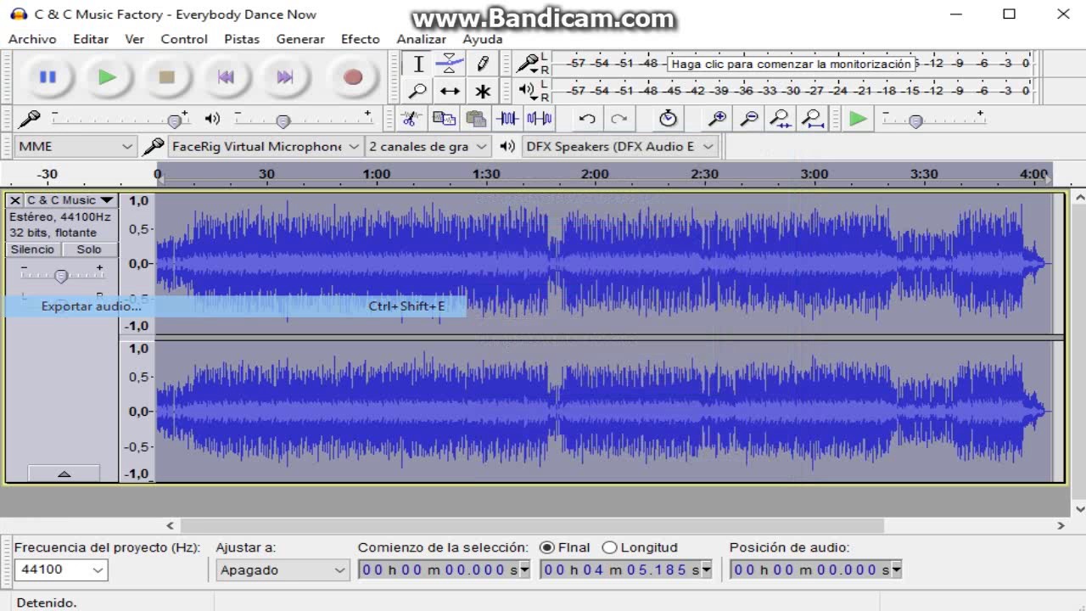This screenshot has width=1086, height=611.
Task: Click Fit Selection zoom icon
Action: tap(781, 119)
